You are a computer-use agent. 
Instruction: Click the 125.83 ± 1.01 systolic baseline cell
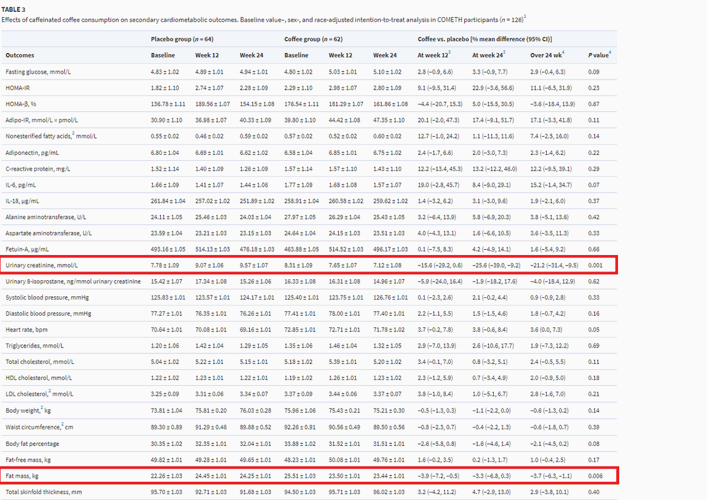(x=169, y=298)
